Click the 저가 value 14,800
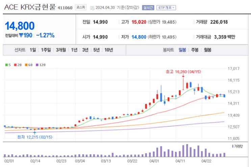This screenshot has height=167, width=251. point(139,37)
